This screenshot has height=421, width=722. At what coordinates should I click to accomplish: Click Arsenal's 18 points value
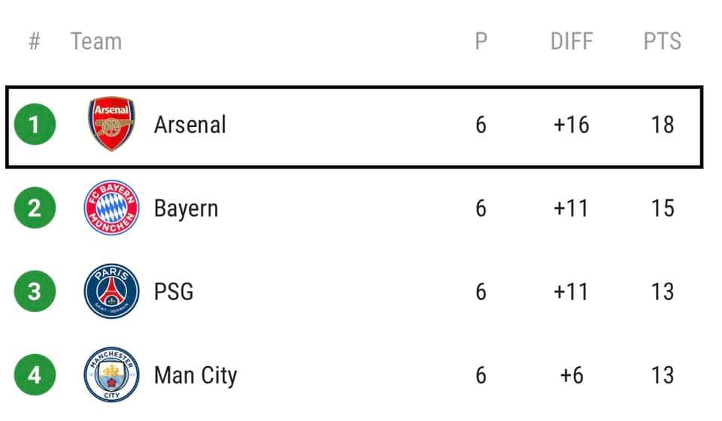click(x=662, y=125)
